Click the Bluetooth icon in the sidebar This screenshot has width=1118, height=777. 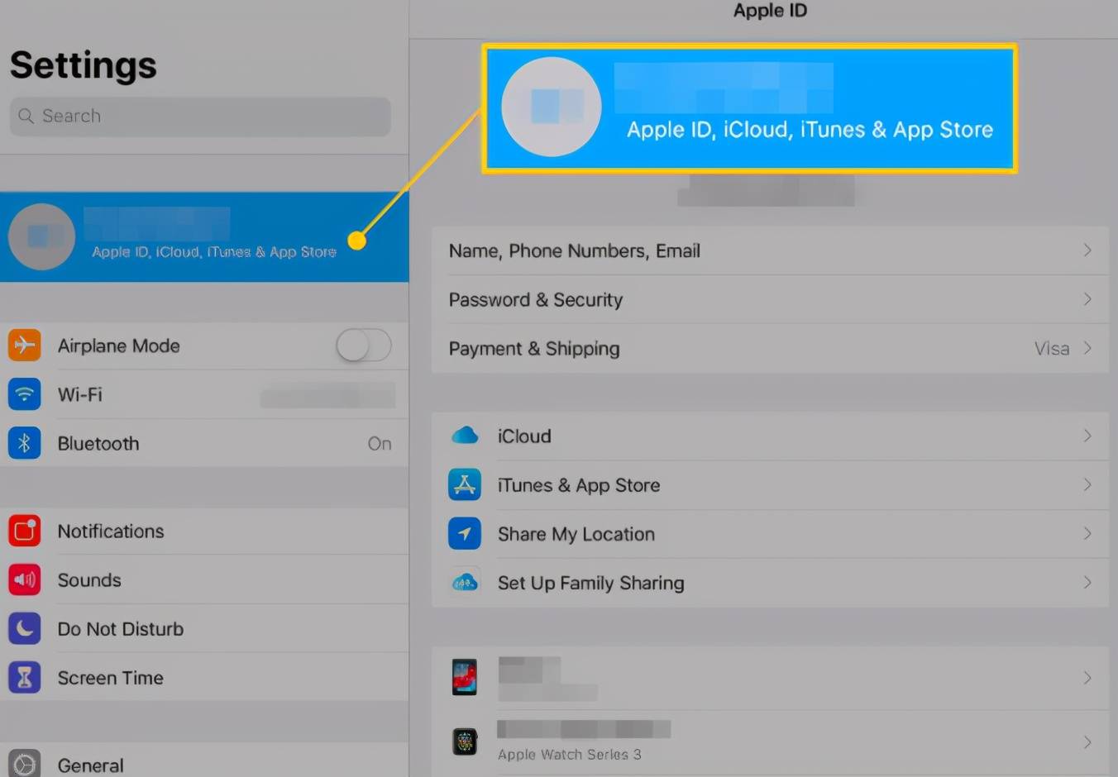[x=25, y=443]
